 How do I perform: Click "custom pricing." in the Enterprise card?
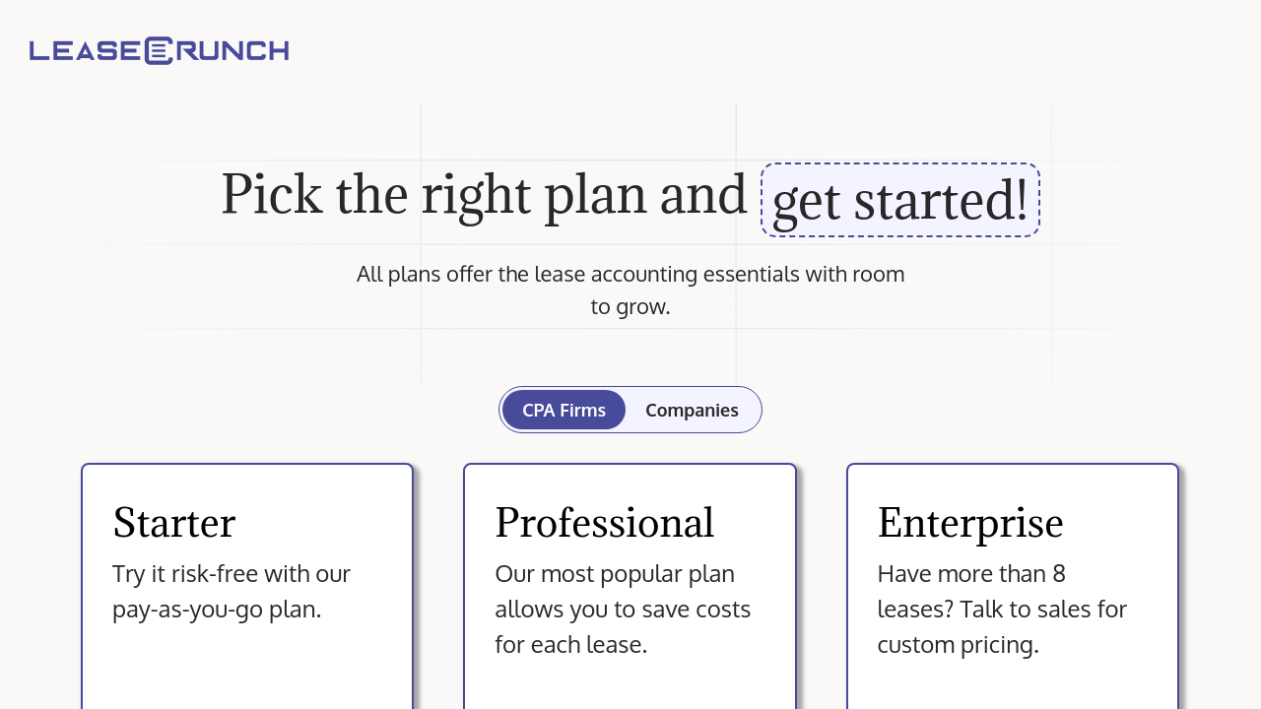click(x=958, y=644)
